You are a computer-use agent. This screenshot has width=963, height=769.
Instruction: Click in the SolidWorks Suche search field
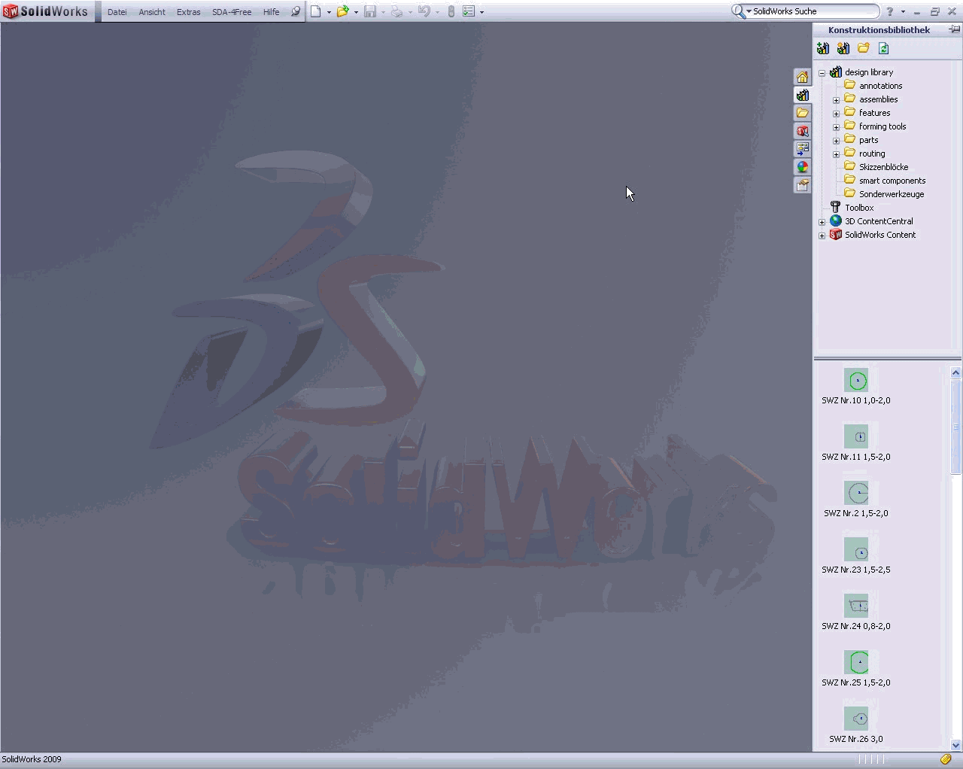(x=815, y=11)
